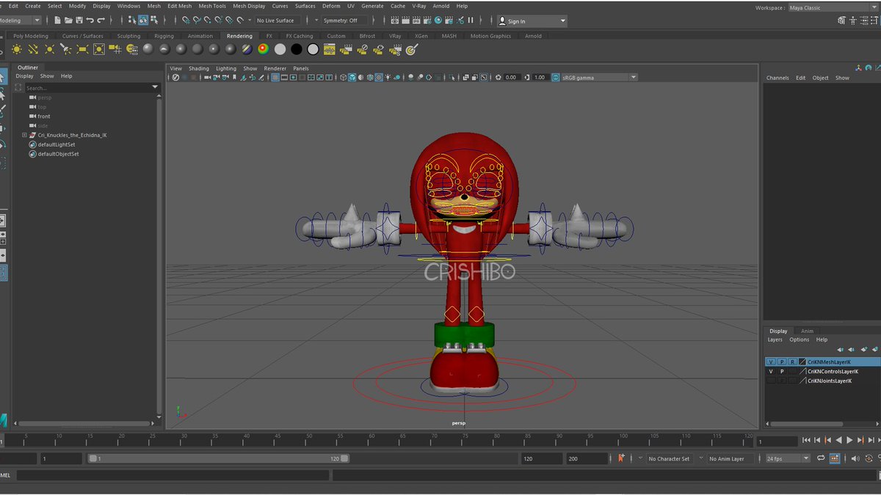The image size is (881, 495).
Task: Open the Deform menu
Action: pyautogui.click(x=331, y=6)
